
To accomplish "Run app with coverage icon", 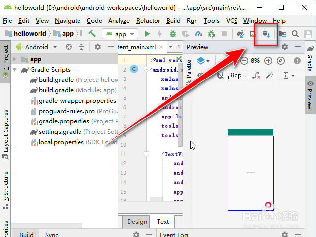I will (x=186, y=34).
